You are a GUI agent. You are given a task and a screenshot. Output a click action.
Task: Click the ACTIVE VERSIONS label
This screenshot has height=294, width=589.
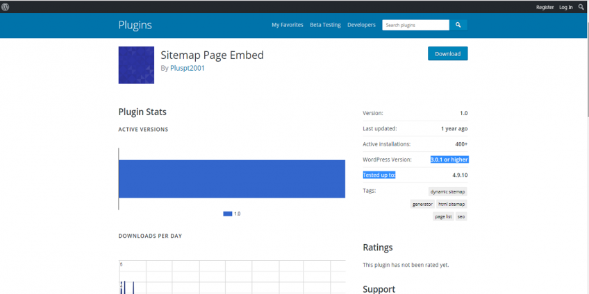[x=143, y=130]
